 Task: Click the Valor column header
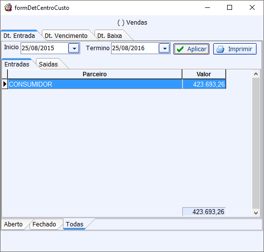coord(204,74)
